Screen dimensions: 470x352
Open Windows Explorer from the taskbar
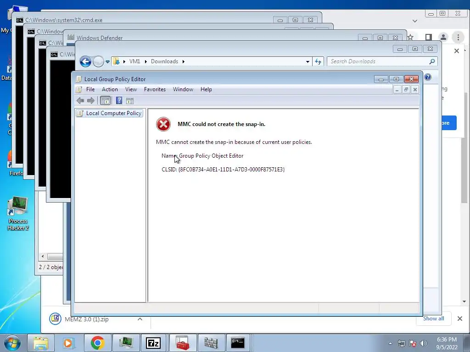[x=41, y=343]
